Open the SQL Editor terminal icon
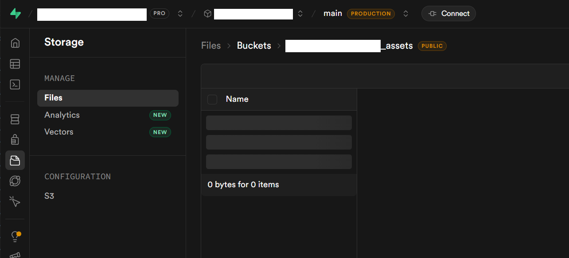 pos(15,85)
